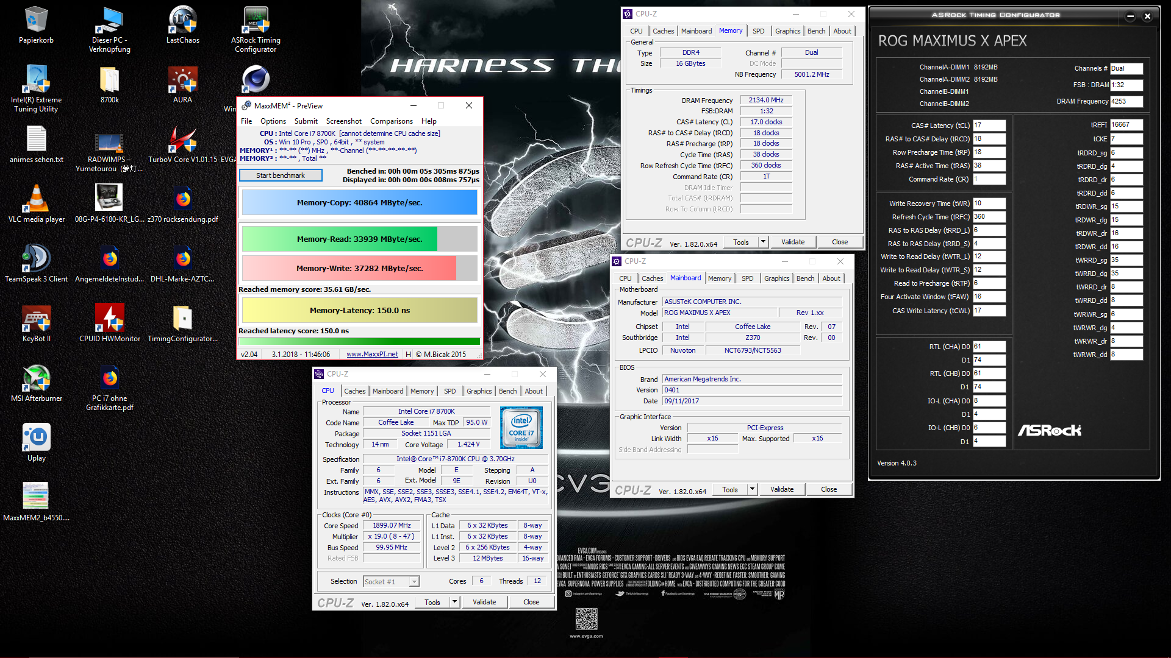Open Options menu in MaxxMEM
This screenshot has width=1171, height=658.
coord(273,121)
